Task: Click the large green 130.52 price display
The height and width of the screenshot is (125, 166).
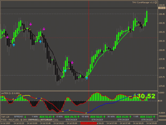Action: [144, 96]
